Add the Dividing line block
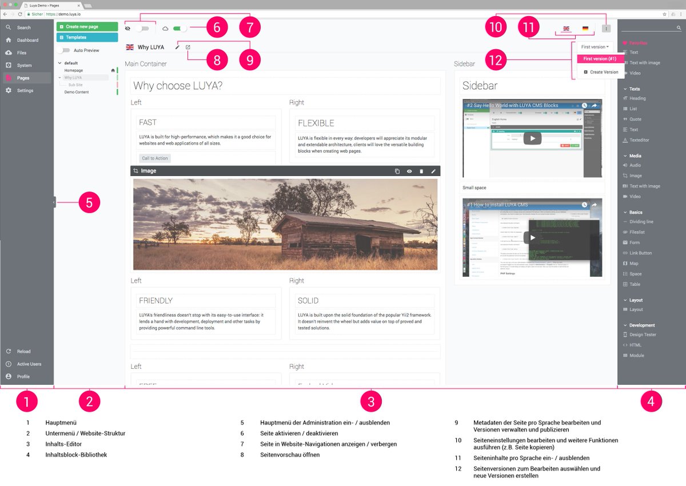 [x=641, y=222]
